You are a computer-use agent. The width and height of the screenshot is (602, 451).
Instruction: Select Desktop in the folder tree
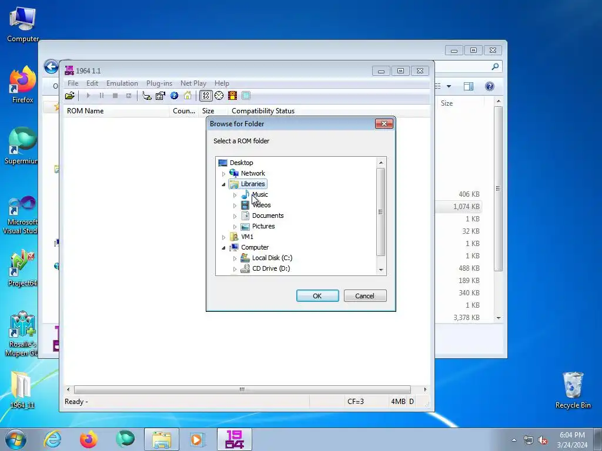pyautogui.click(x=241, y=163)
